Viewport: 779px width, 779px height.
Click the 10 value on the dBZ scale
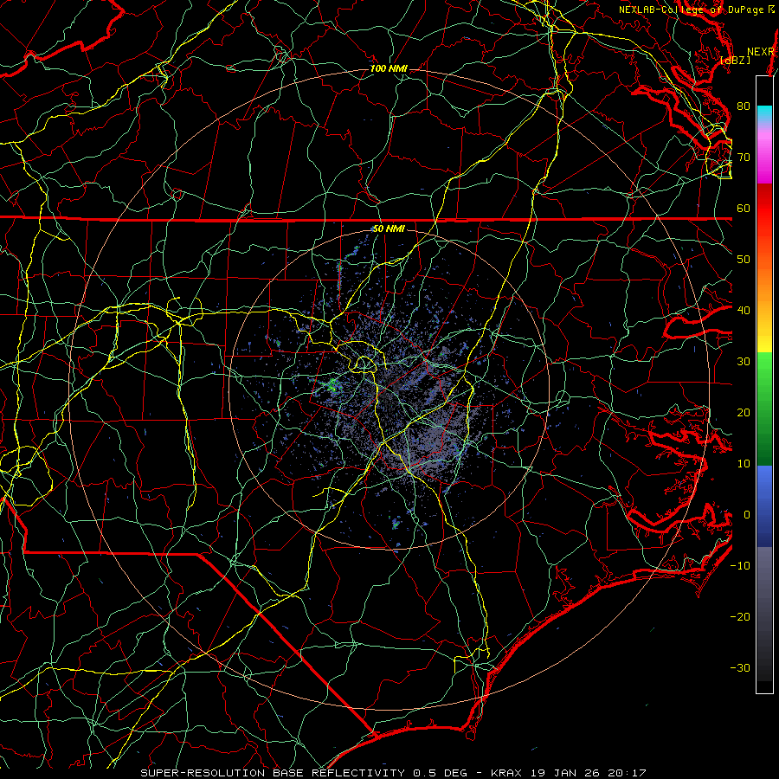click(744, 464)
